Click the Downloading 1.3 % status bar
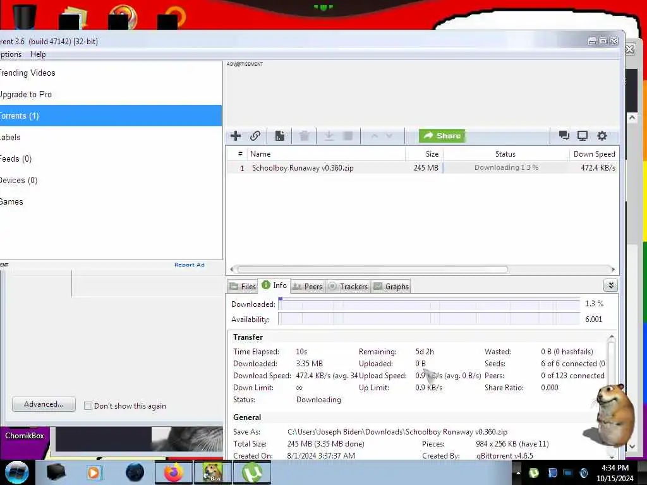Viewport: 647px width, 485px height. pyautogui.click(x=506, y=167)
